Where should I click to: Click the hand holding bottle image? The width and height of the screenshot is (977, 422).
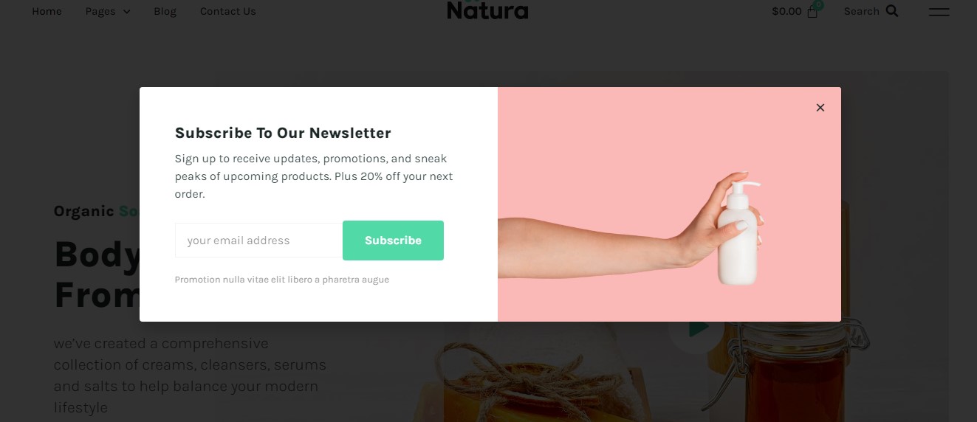(x=669, y=204)
